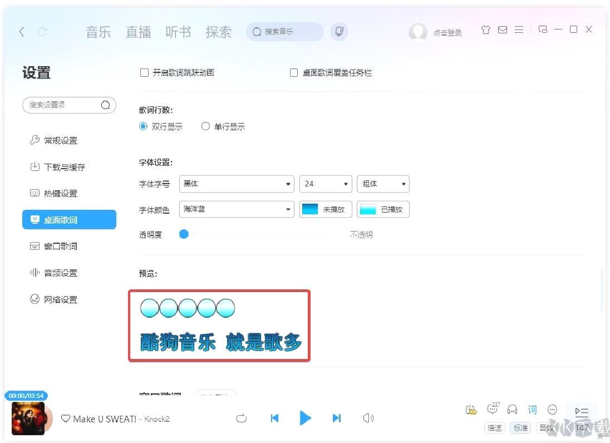Click the download song icon
This screenshot has height=443, width=610.
[x=471, y=410]
